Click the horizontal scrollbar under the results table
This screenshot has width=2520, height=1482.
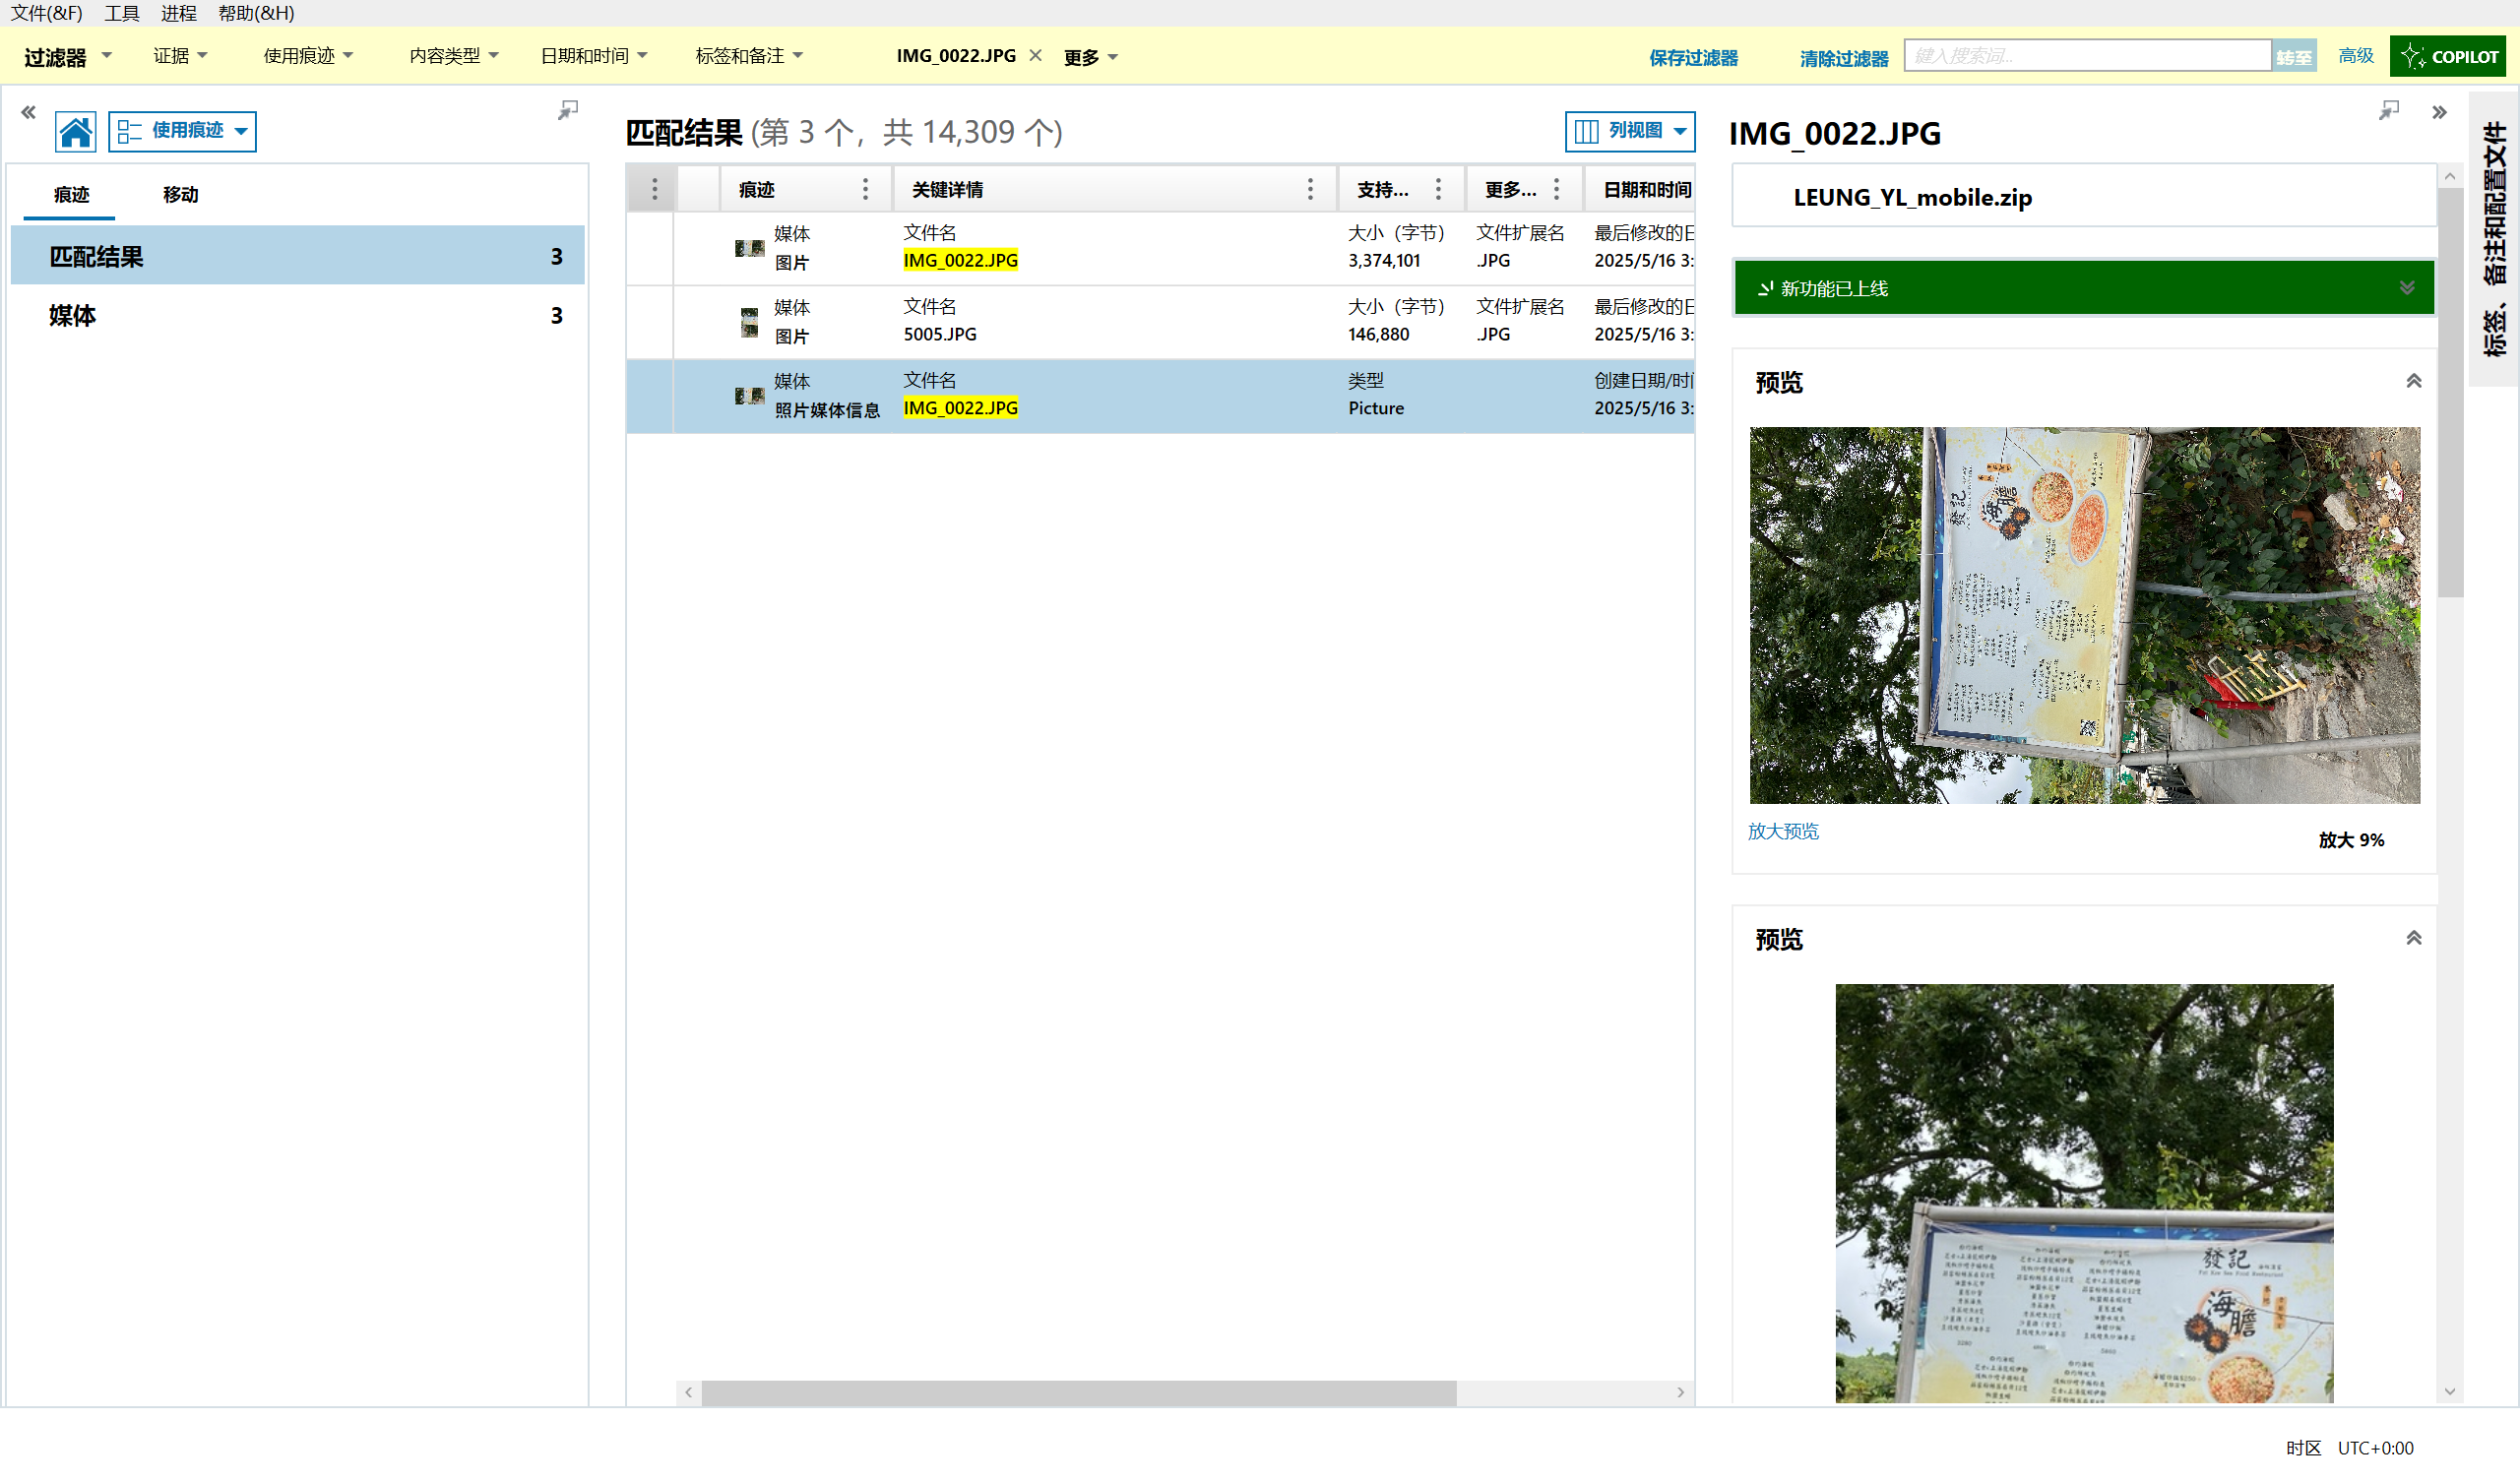point(1078,1392)
